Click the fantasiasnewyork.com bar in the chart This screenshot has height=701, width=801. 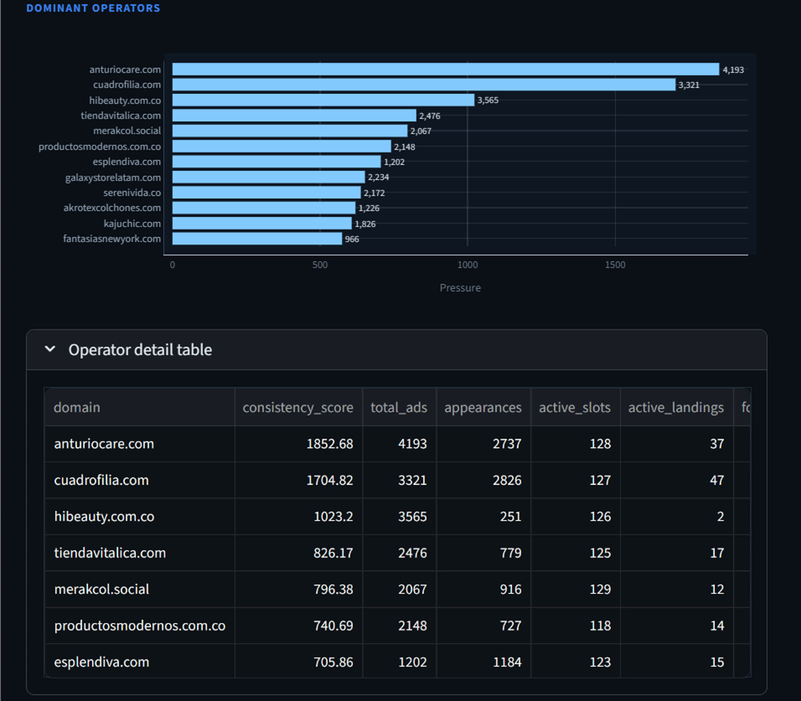tap(257, 239)
